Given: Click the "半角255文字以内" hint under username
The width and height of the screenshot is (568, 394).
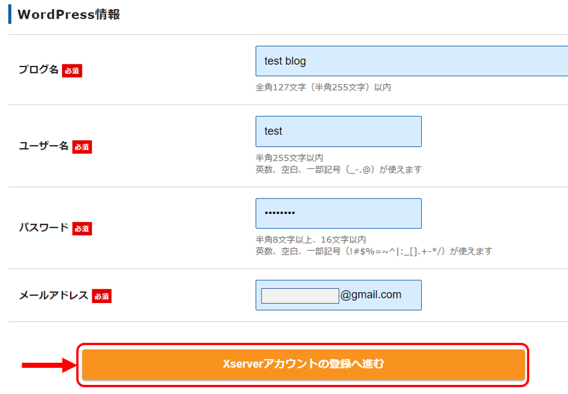Looking at the screenshot, I should tap(289, 157).
